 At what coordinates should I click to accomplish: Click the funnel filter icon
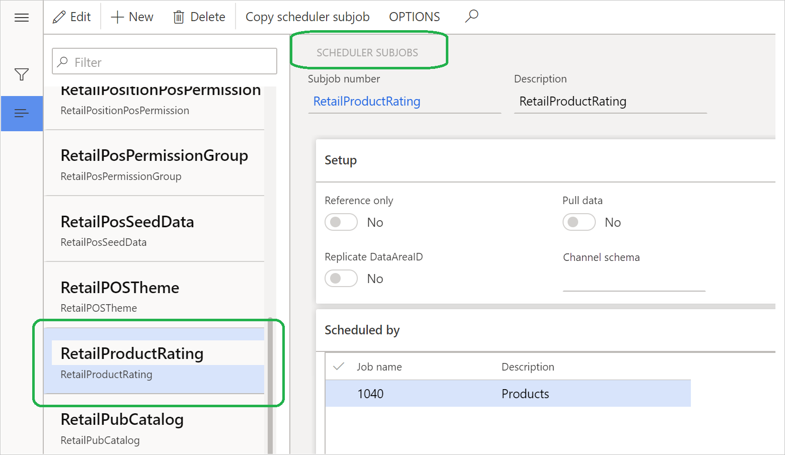22,75
